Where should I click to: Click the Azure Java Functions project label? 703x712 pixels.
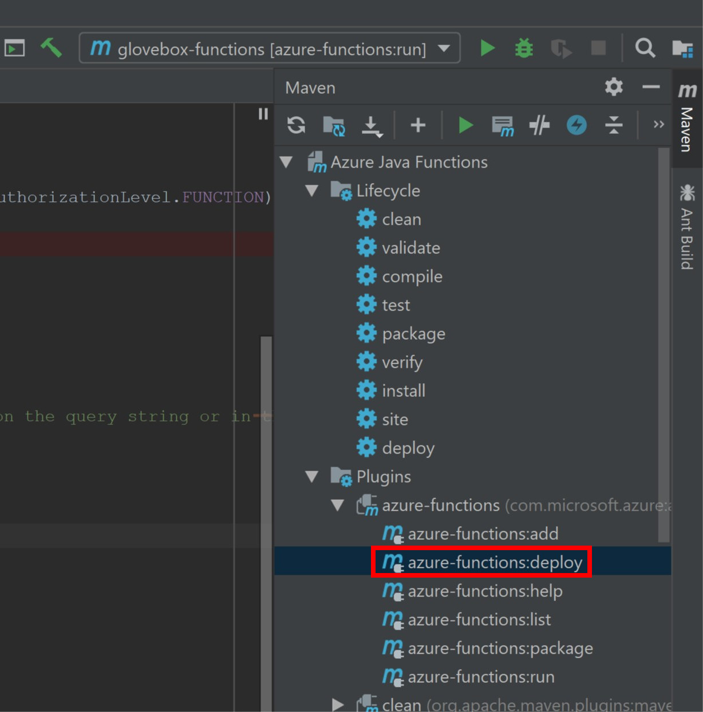pos(409,162)
